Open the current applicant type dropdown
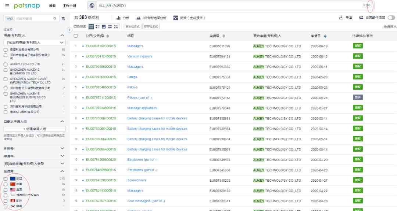This screenshot has height=211, width=397. (x=35, y=42)
